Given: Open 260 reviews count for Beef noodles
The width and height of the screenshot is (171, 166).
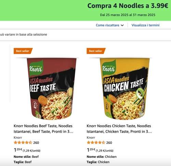Looking at the screenshot, I should pyautogui.click(x=36, y=142).
